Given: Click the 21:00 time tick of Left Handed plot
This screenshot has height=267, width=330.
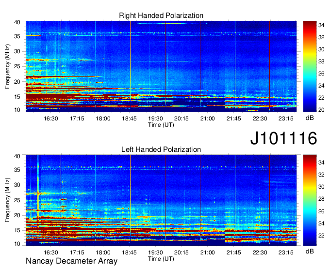Looking at the screenshot, I should (x=208, y=252).
